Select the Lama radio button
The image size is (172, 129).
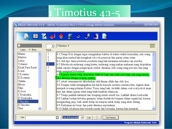[x=18, y=50]
